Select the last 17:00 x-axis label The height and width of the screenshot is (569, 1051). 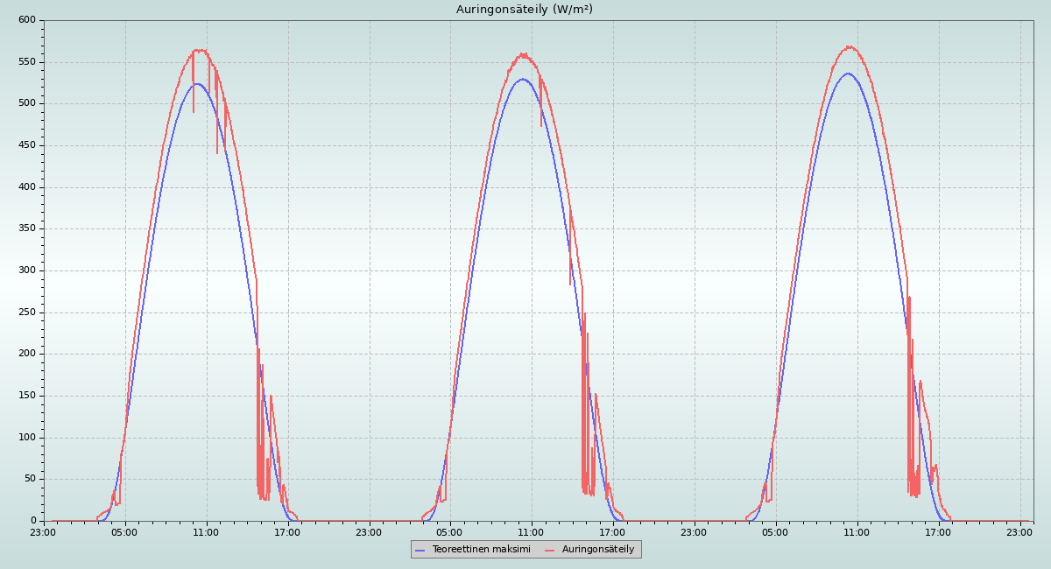click(x=938, y=532)
